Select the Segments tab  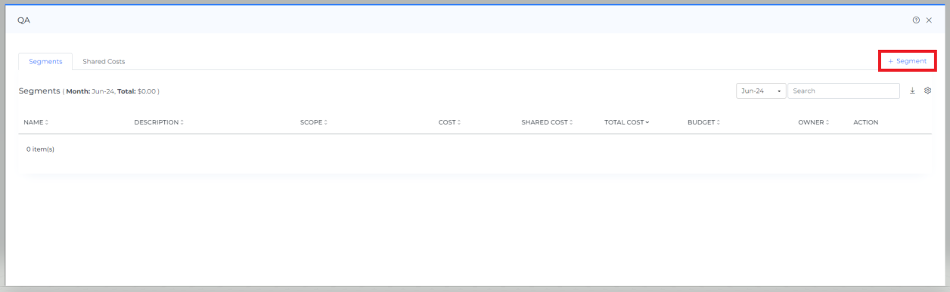pyautogui.click(x=45, y=61)
